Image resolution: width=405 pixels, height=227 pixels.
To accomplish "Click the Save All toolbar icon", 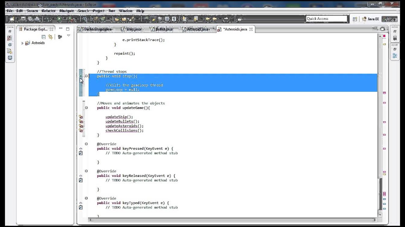I will (30, 19).
